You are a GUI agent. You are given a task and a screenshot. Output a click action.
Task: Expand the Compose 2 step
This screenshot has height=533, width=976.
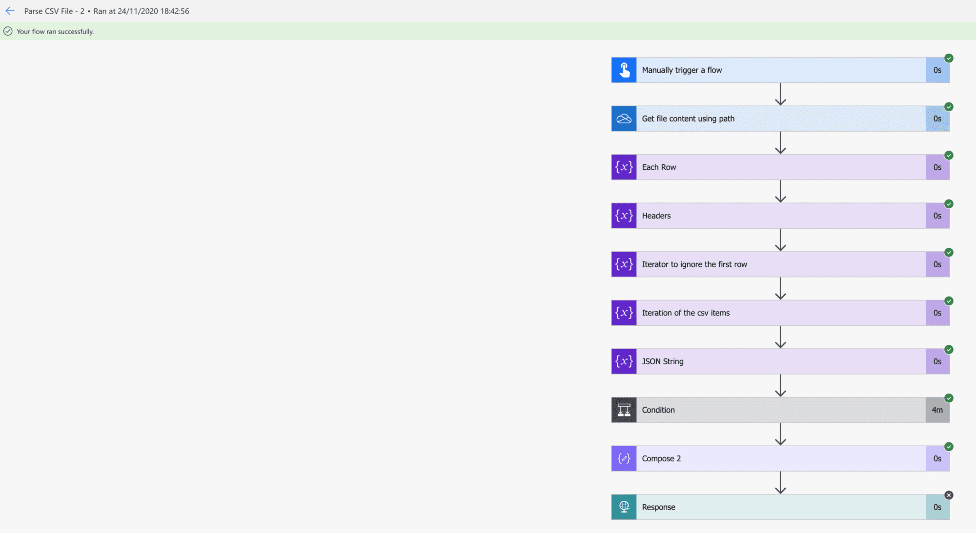[780, 458]
